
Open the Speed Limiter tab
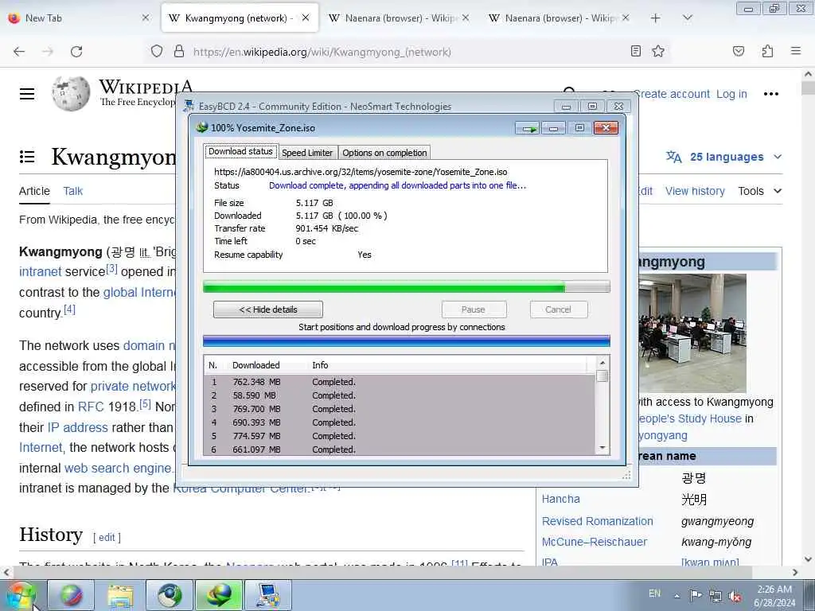307,153
